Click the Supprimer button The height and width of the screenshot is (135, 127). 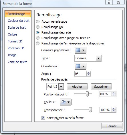point(101,87)
